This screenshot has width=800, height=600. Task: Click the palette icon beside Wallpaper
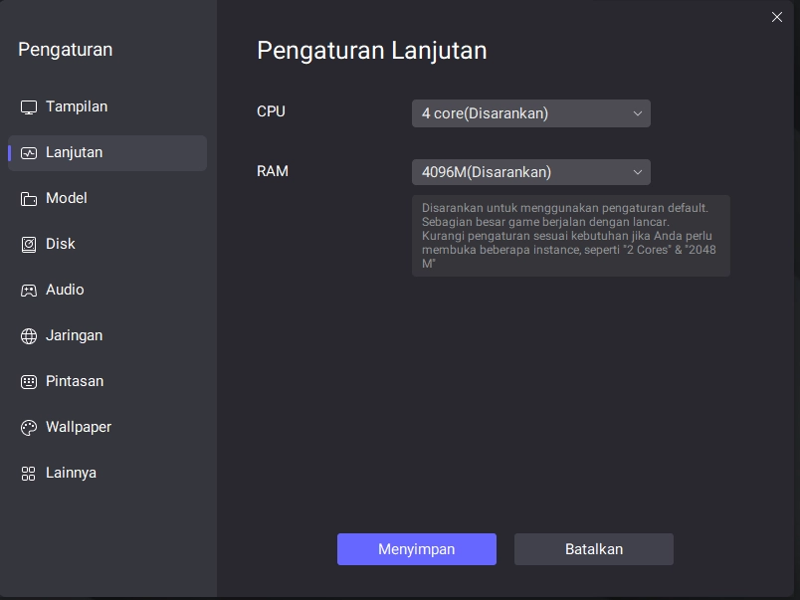[28, 428]
